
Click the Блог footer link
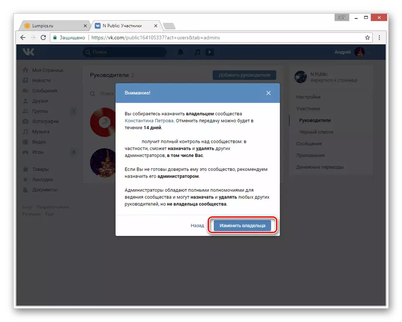pyautogui.click(x=27, y=207)
